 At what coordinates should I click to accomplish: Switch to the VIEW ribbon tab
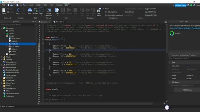[51, 5]
